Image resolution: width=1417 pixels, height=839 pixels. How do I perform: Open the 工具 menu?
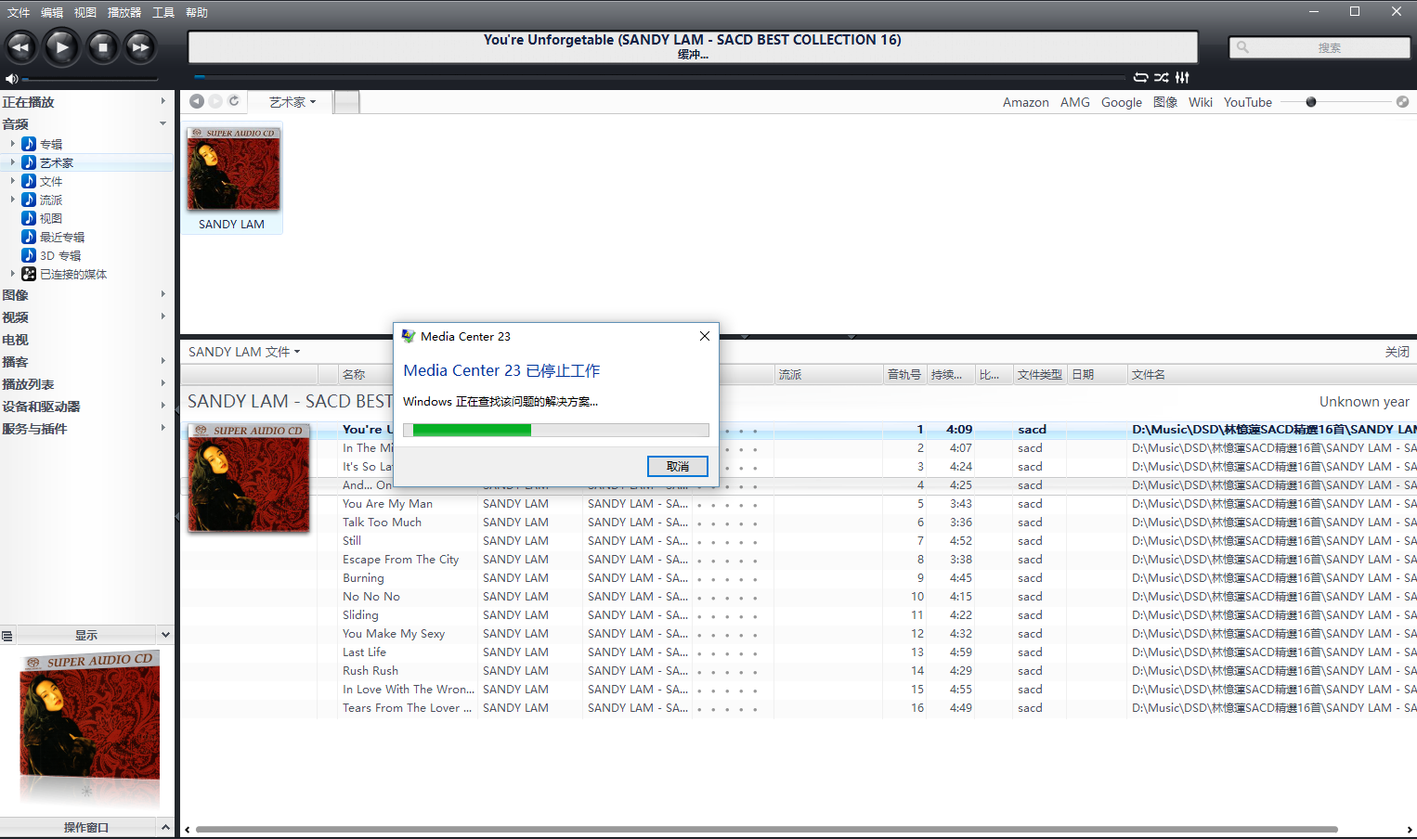[x=163, y=12]
